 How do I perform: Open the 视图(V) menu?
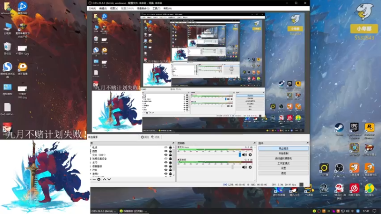coord(114,9)
